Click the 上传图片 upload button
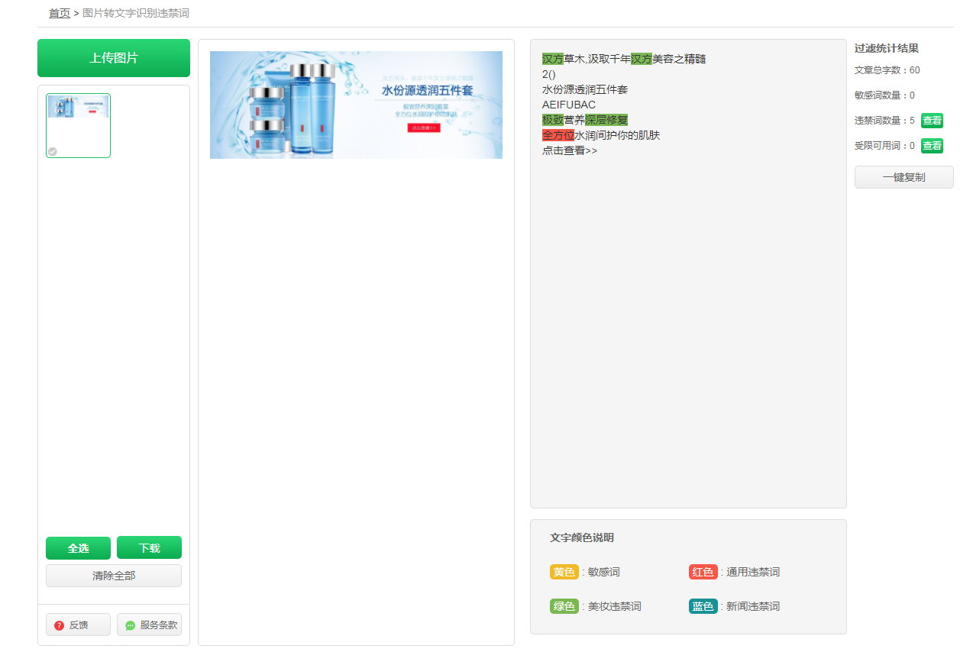 114,58
